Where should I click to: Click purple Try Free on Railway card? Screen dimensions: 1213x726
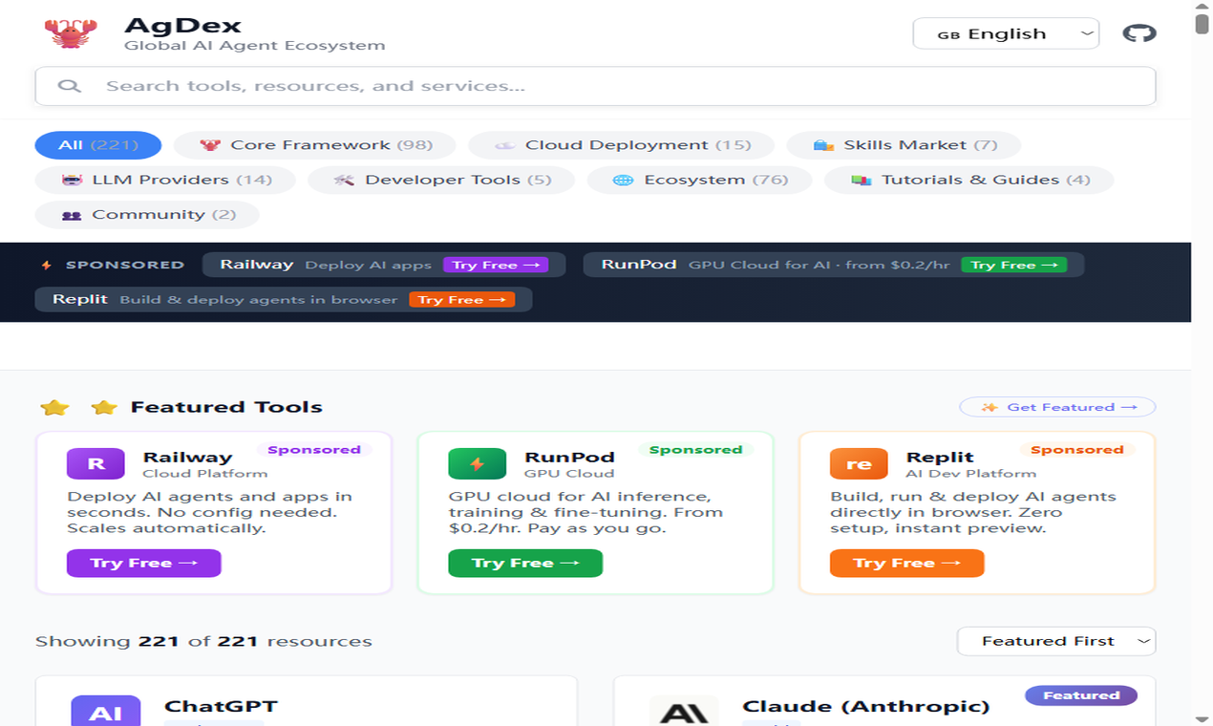(143, 563)
